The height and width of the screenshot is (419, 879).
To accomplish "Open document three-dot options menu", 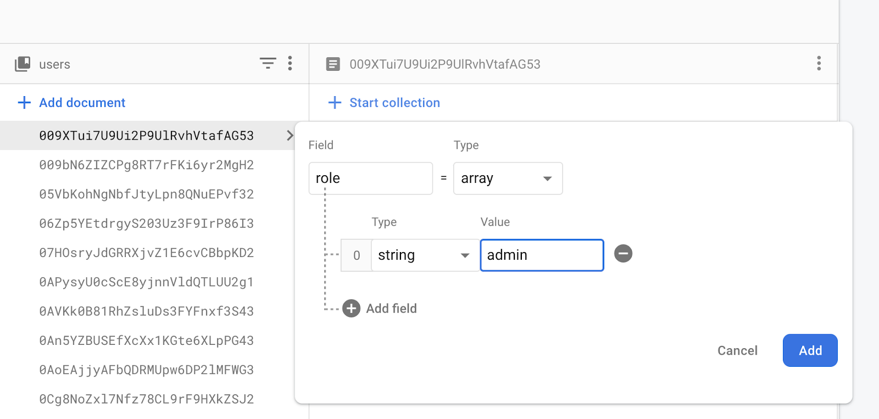I will click(x=819, y=64).
